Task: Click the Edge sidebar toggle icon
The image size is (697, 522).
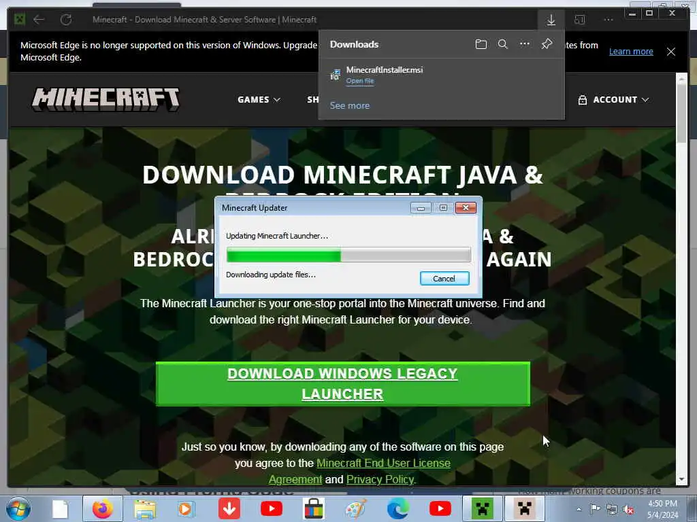Action: click(x=579, y=20)
